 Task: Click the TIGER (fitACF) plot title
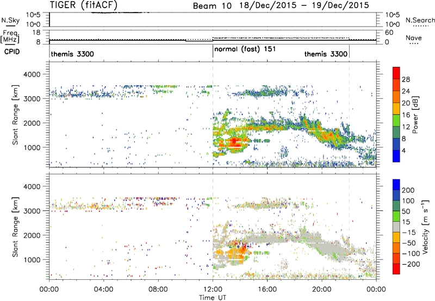(84, 5)
